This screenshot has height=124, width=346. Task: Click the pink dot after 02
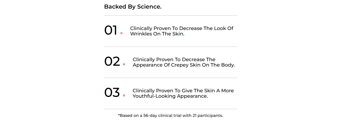124,64
